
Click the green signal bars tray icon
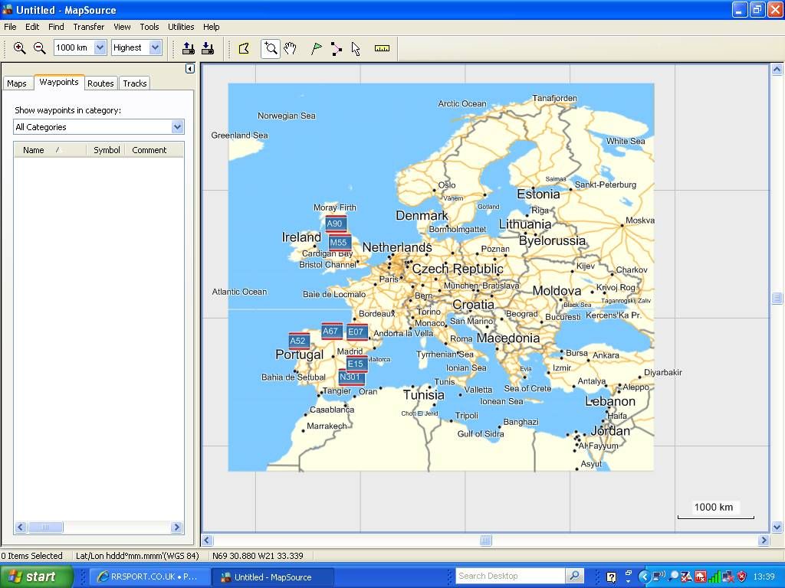click(x=714, y=577)
